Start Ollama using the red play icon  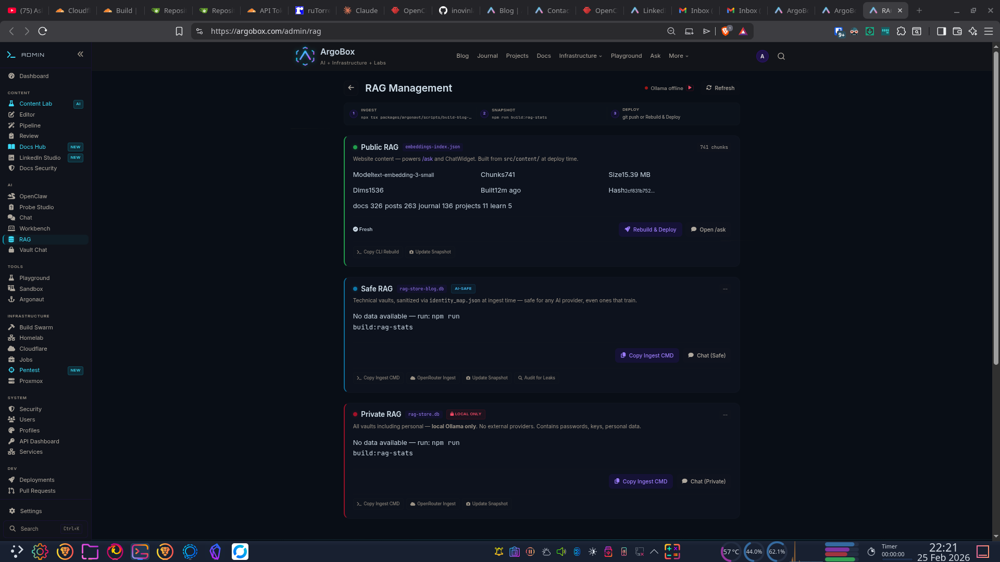click(690, 88)
